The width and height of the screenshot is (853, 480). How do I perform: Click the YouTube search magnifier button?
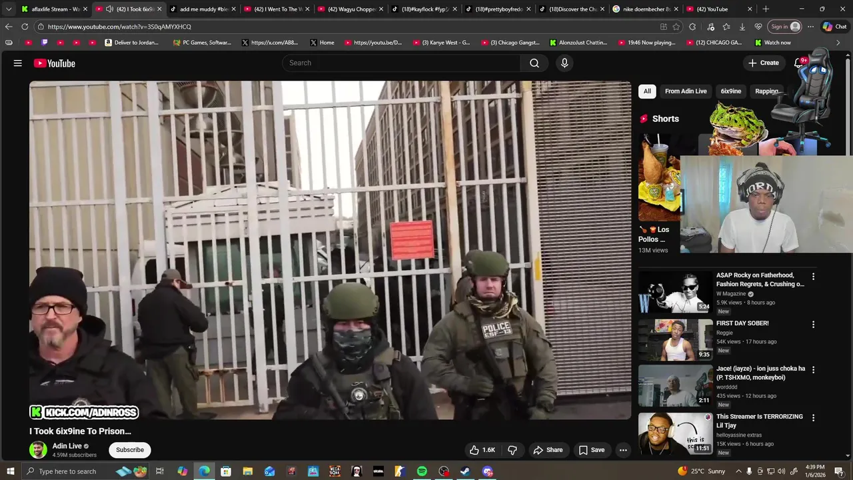tap(534, 63)
